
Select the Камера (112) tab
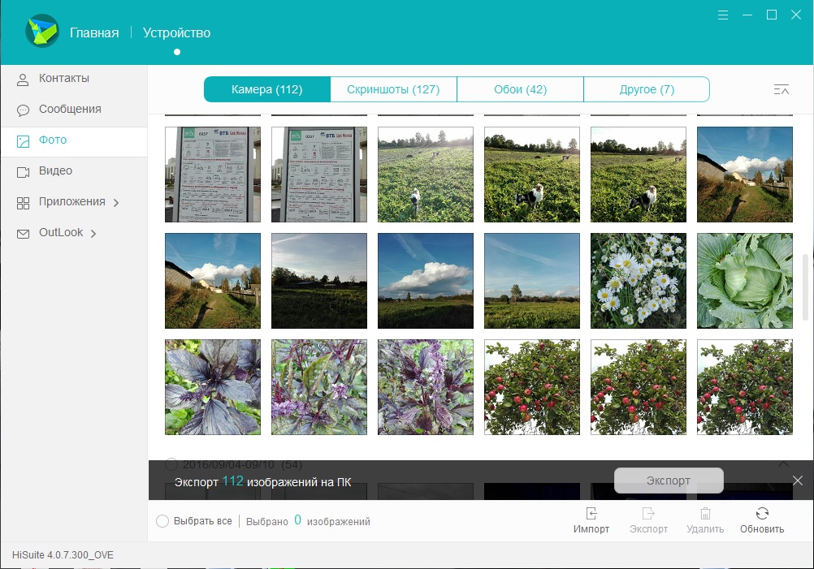[x=266, y=89]
